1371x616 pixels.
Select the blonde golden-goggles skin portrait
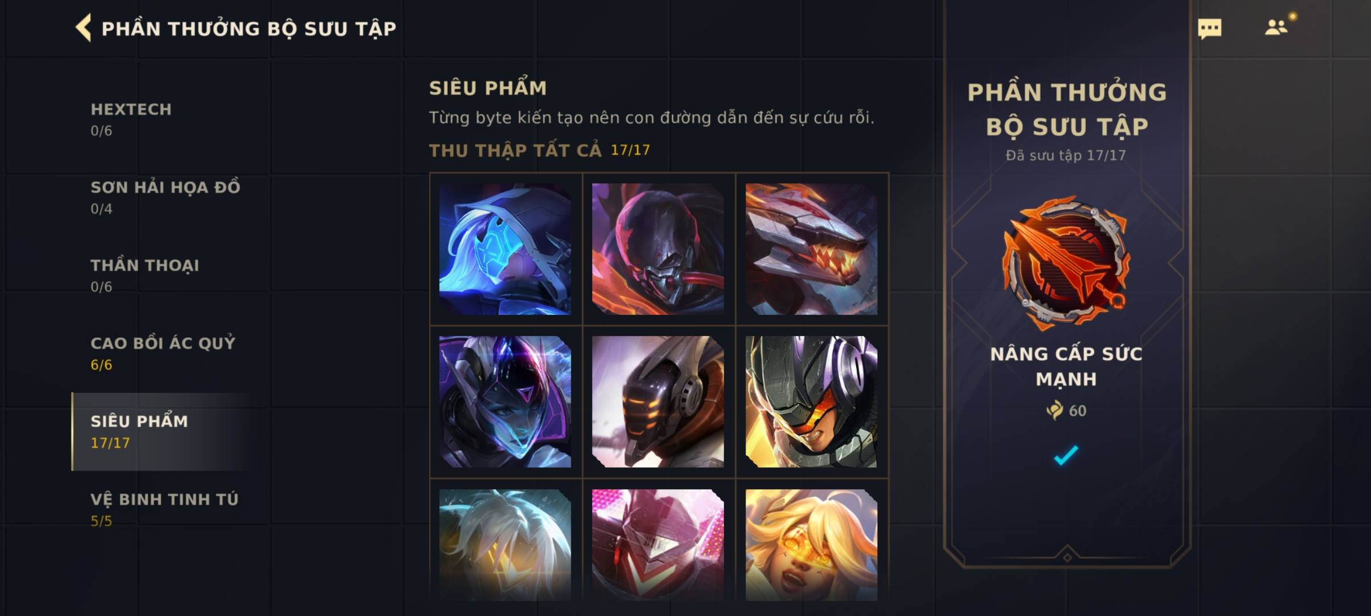[811, 545]
